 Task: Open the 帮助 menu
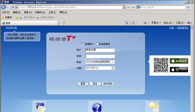pyautogui.click(x=63, y=12)
